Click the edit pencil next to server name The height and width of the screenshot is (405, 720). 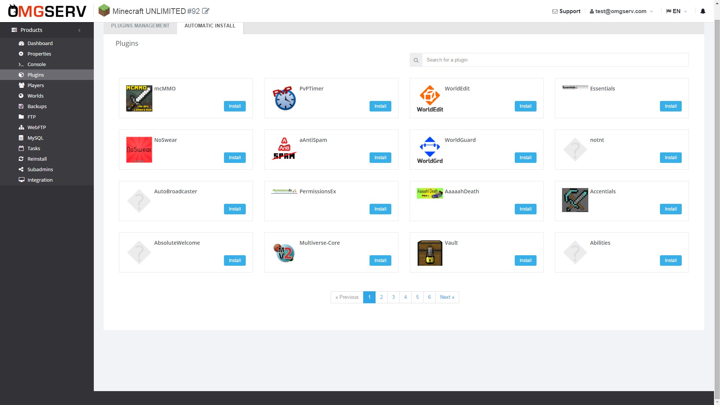[206, 11]
